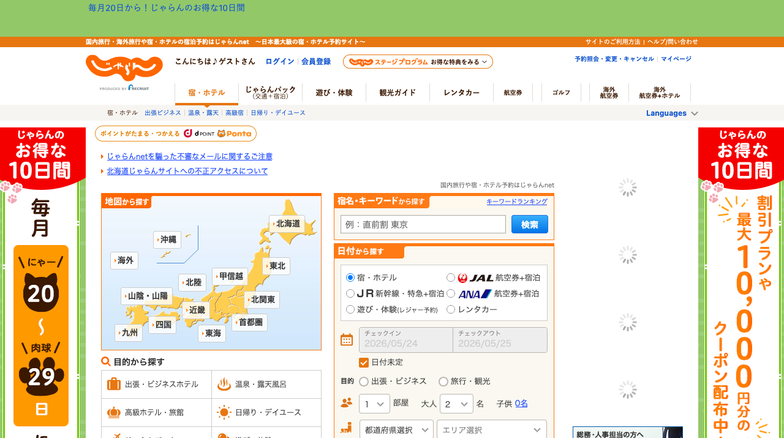This screenshot has width=784, height=438.
Task: Click the ANA logo
Action: [475, 293]
